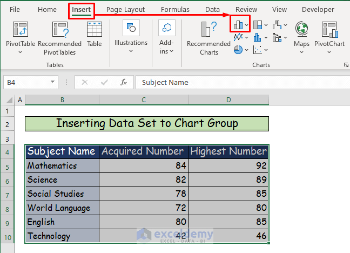Insert a Line or Area chart
The height and width of the screenshot is (253, 350).
coord(238,37)
